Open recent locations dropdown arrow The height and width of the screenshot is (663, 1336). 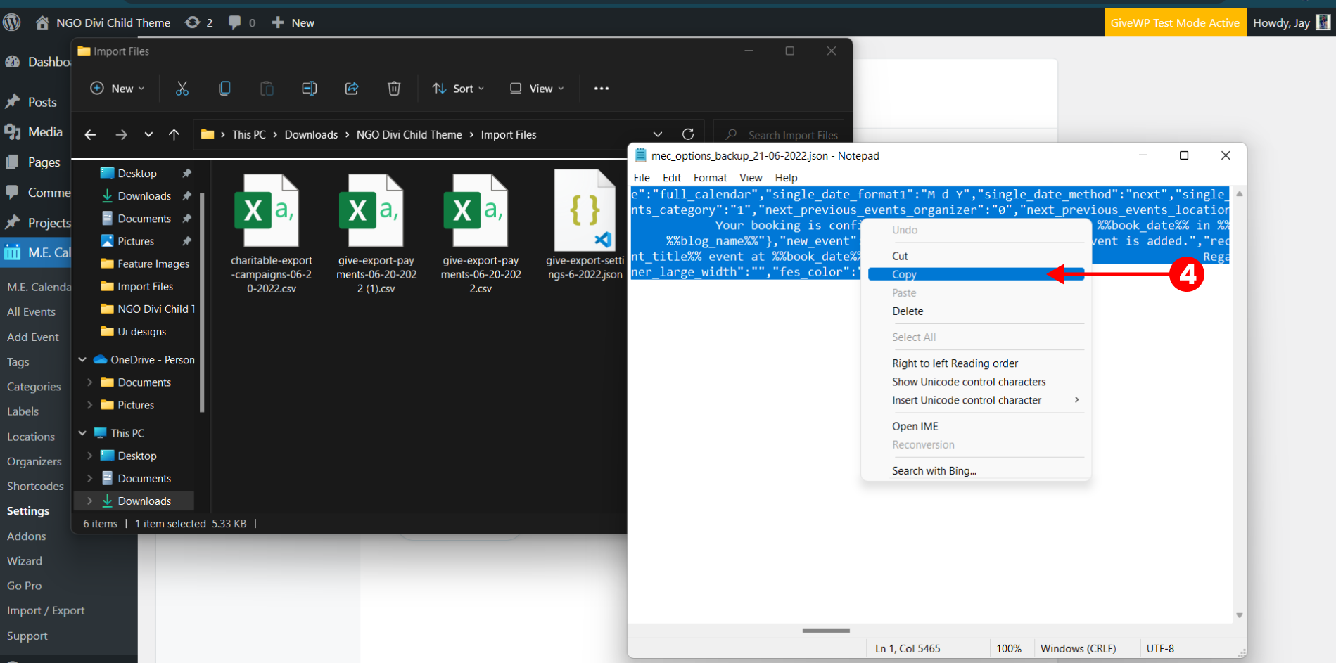point(148,134)
